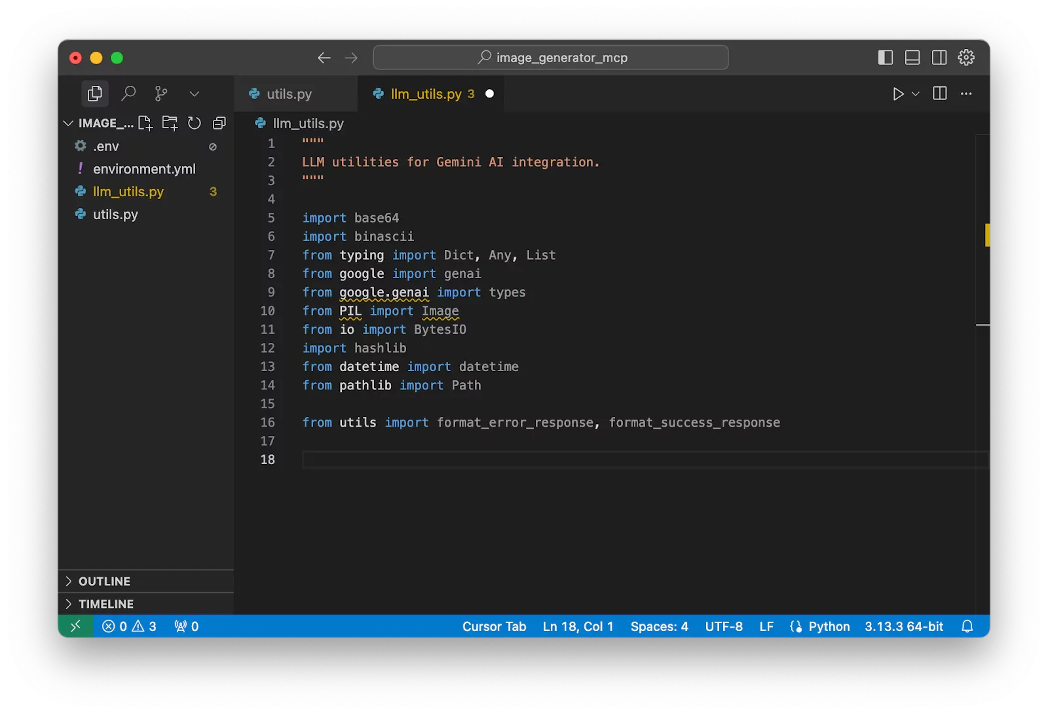This screenshot has width=1048, height=714.
Task: Open settings gear in title bar
Action: tap(966, 58)
